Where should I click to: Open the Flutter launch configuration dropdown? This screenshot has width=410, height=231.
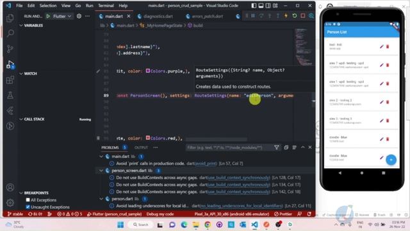[62, 16]
